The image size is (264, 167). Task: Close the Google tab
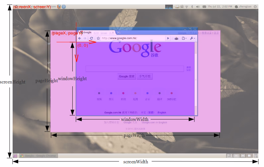pyautogui.click(x=113, y=32)
